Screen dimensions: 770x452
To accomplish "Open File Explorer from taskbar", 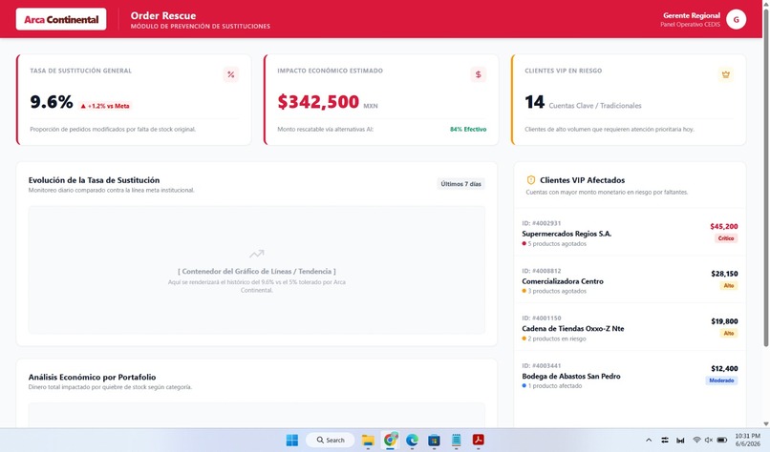I will coord(368,441).
